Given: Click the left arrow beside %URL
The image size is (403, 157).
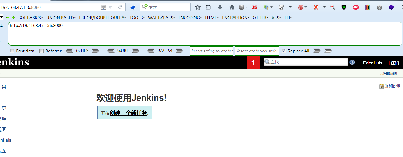Looking at the screenshot, I should tap(111, 51).
